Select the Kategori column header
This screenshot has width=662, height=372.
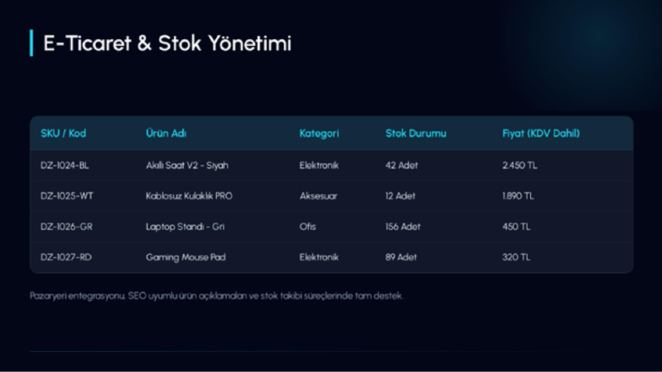[x=319, y=133]
